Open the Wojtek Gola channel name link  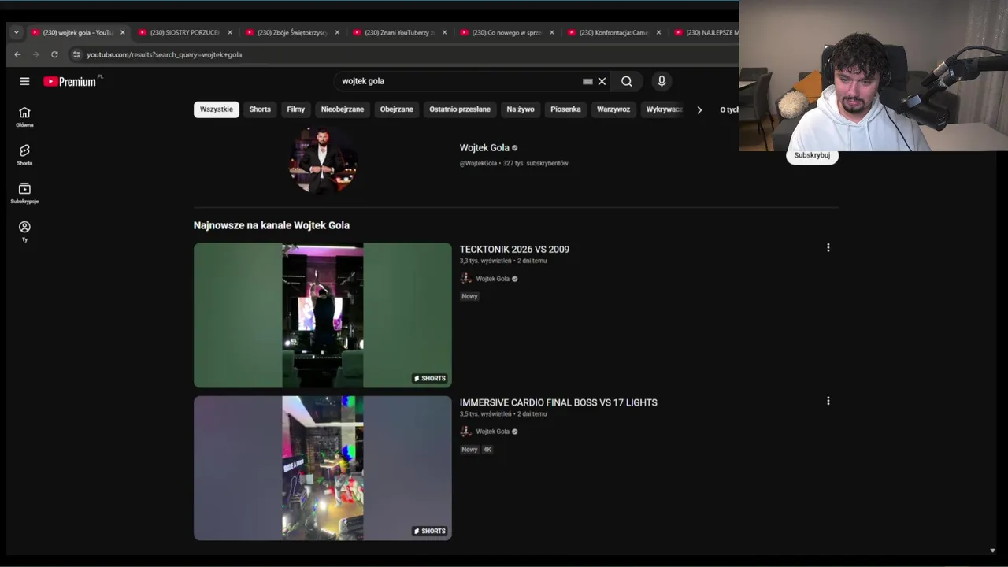(x=484, y=147)
